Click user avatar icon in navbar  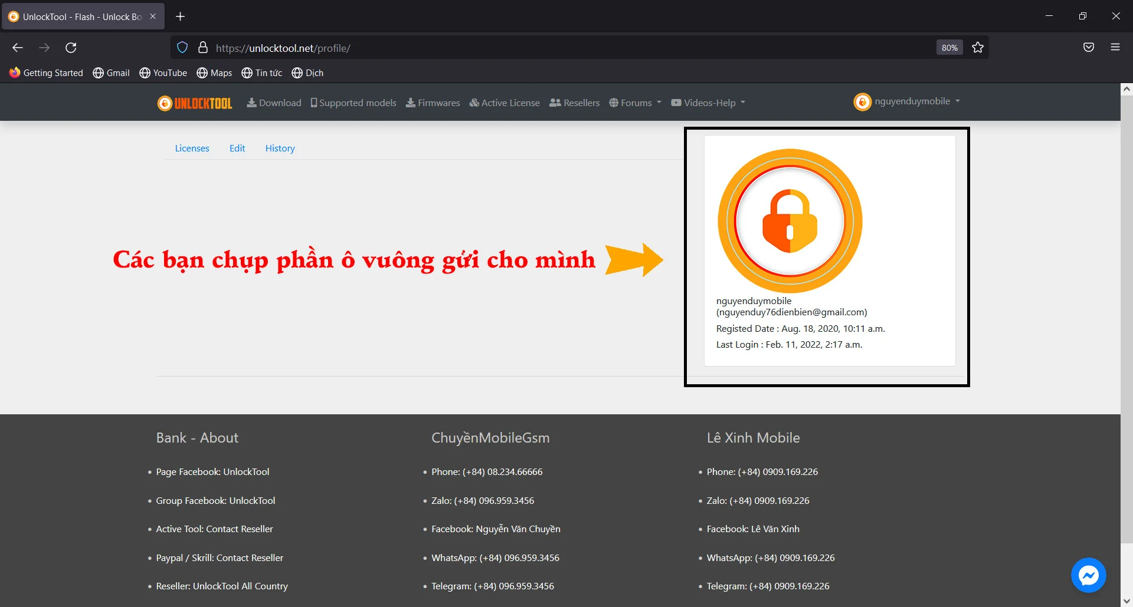(862, 102)
